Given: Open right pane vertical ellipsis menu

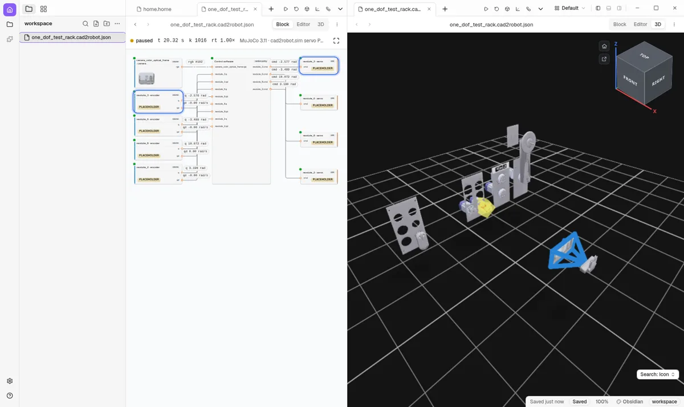Looking at the screenshot, I should click(x=674, y=25).
